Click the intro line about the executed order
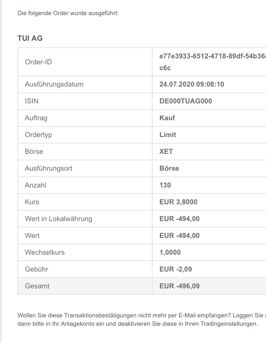 pyautogui.click(x=68, y=13)
